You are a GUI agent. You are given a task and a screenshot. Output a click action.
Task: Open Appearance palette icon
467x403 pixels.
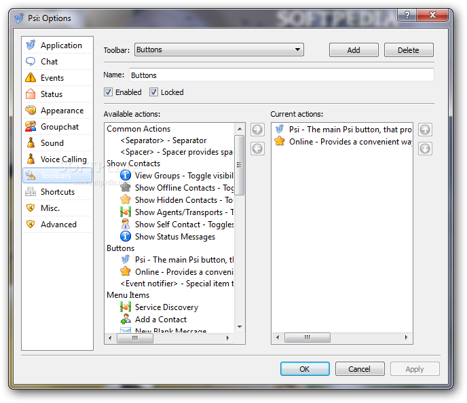click(31, 110)
